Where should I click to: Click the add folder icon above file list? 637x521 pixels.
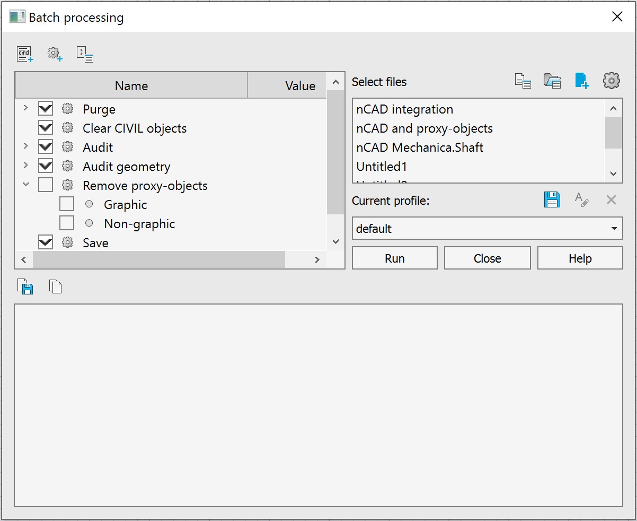552,81
